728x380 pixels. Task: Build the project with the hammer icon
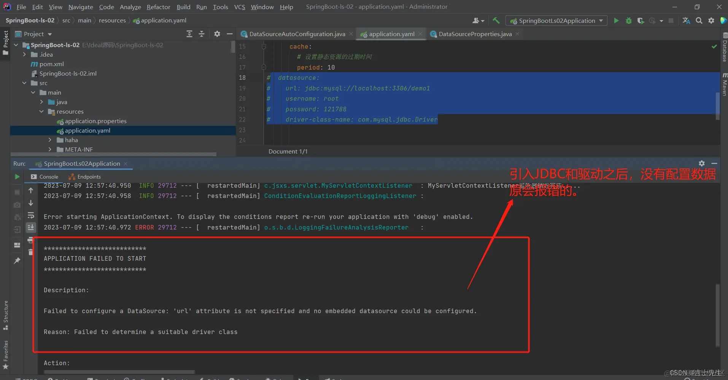[496, 21]
